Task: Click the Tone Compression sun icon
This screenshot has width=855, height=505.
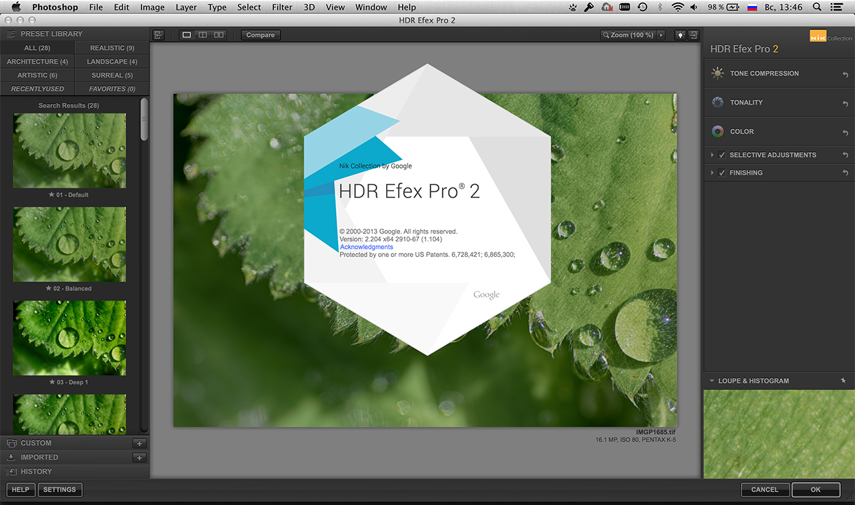Action: [717, 73]
